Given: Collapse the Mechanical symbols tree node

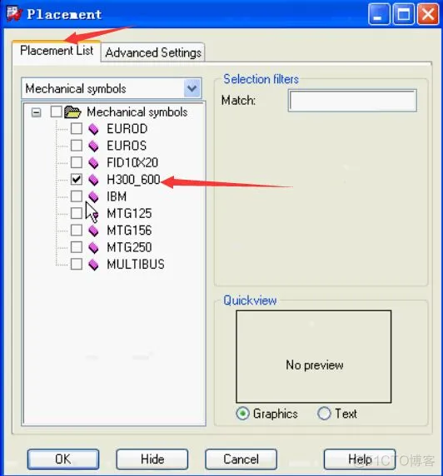Looking at the screenshot, I should [x=36, y=112].
